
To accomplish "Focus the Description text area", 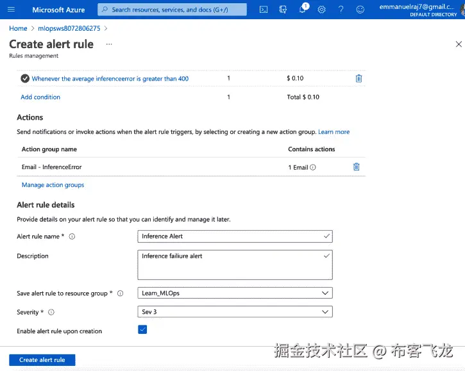I will tap(235, 265).
